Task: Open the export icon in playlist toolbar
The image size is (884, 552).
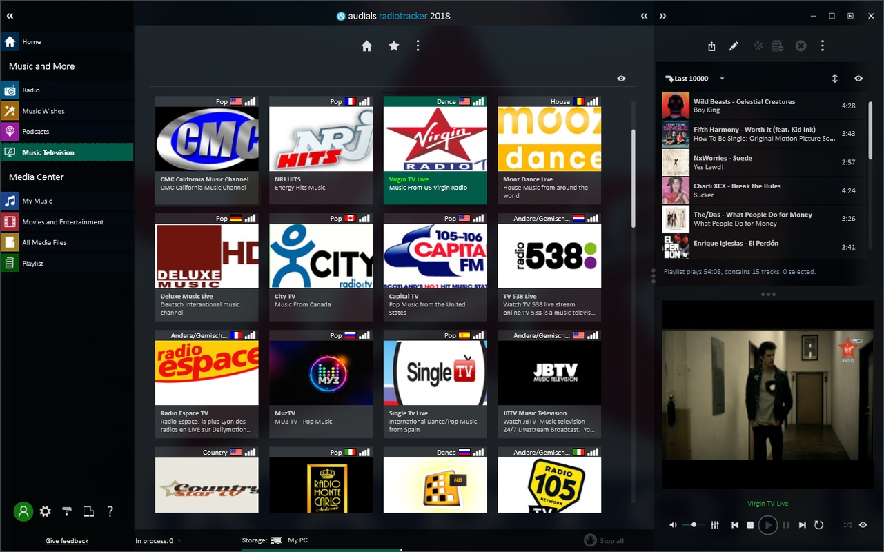Action: pos(711,46)
